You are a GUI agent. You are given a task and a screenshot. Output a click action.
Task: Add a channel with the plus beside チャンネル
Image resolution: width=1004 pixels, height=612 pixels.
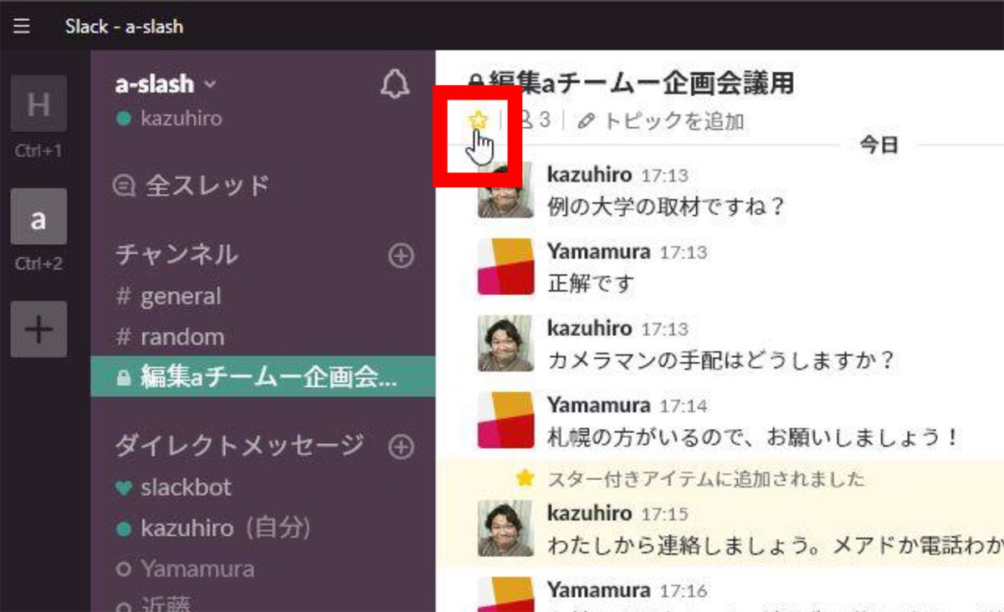[402, 256]
